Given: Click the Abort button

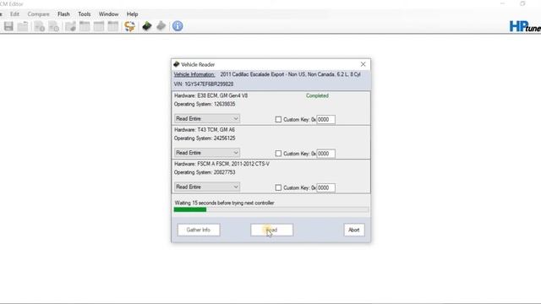Looking at the screenshot, I should [354, 230].
